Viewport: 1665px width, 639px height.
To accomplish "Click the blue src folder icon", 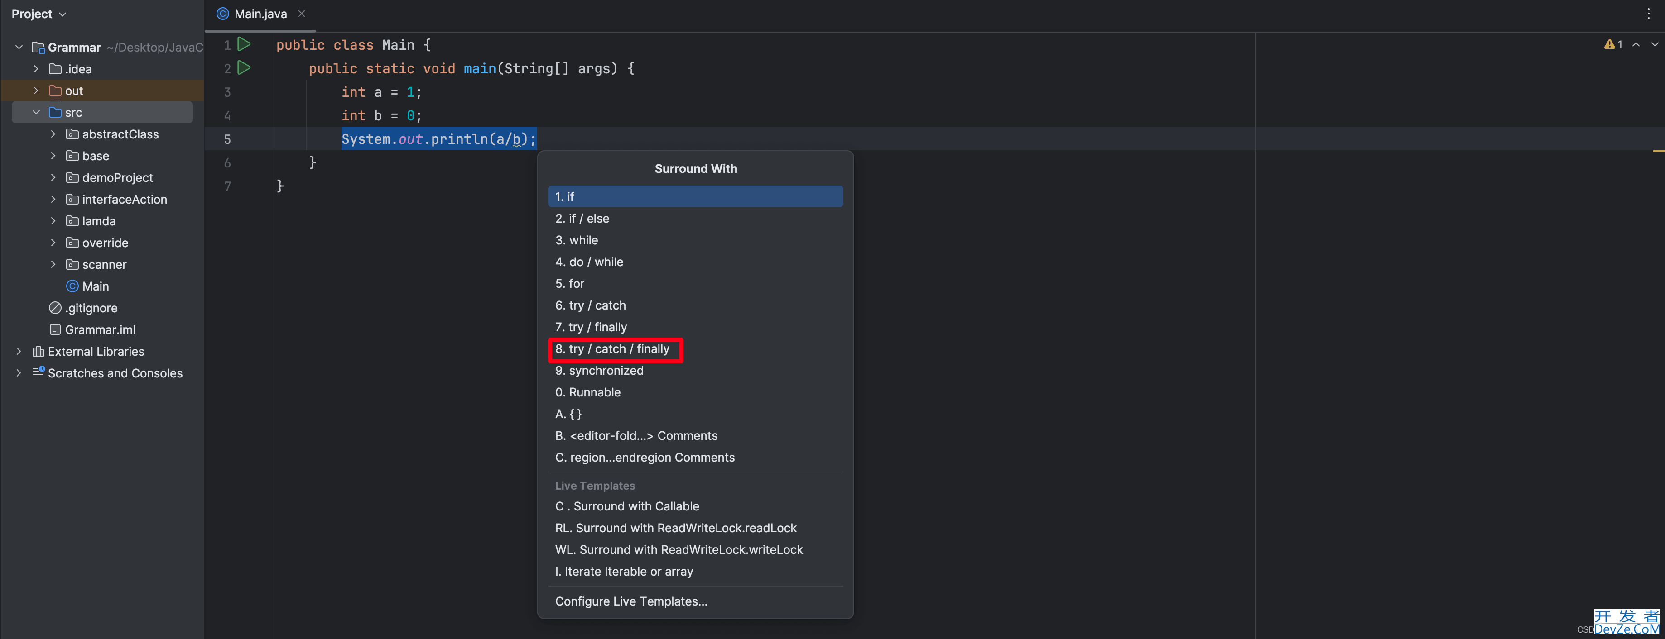I will point(55,112).
